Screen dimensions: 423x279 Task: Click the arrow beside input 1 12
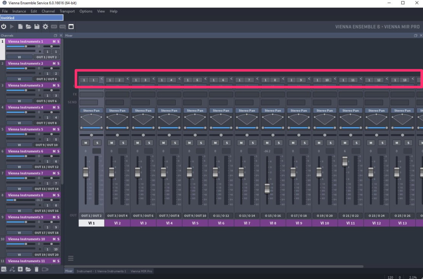(x=386, y=79)
